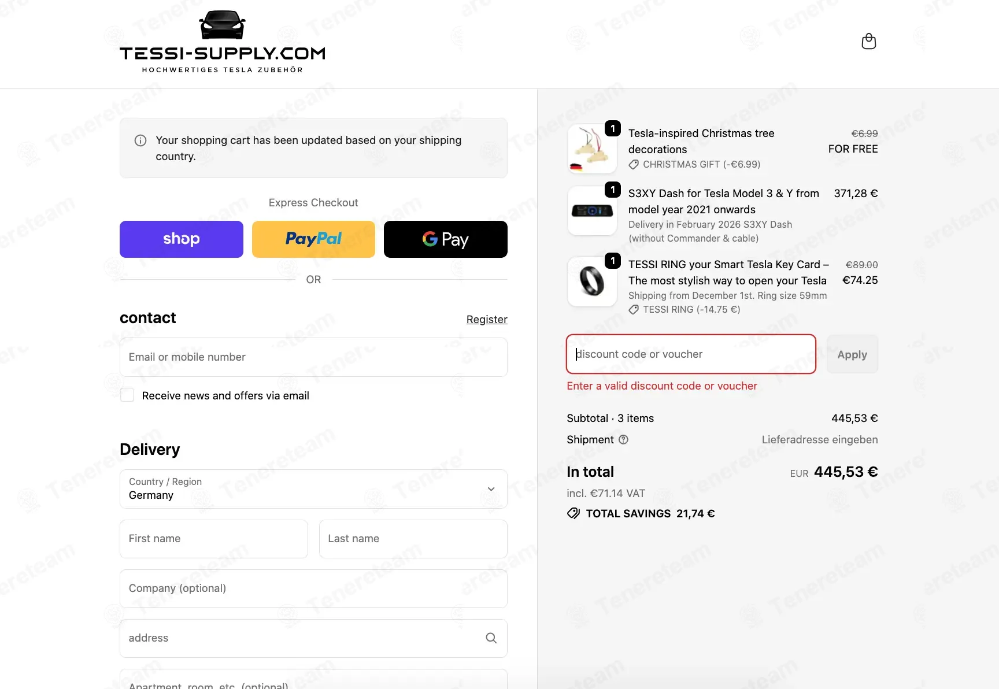The image size is (999, 689).
Task: Click the Shipment help question mark icon
Action: click(623, 439)
